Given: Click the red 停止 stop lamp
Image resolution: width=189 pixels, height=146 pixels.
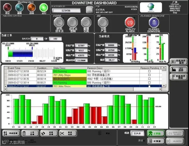Looking at the screenshot, I should click(x=7, y=7).
